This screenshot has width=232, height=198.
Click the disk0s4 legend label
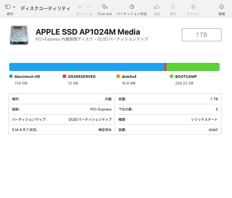[129, 77]
